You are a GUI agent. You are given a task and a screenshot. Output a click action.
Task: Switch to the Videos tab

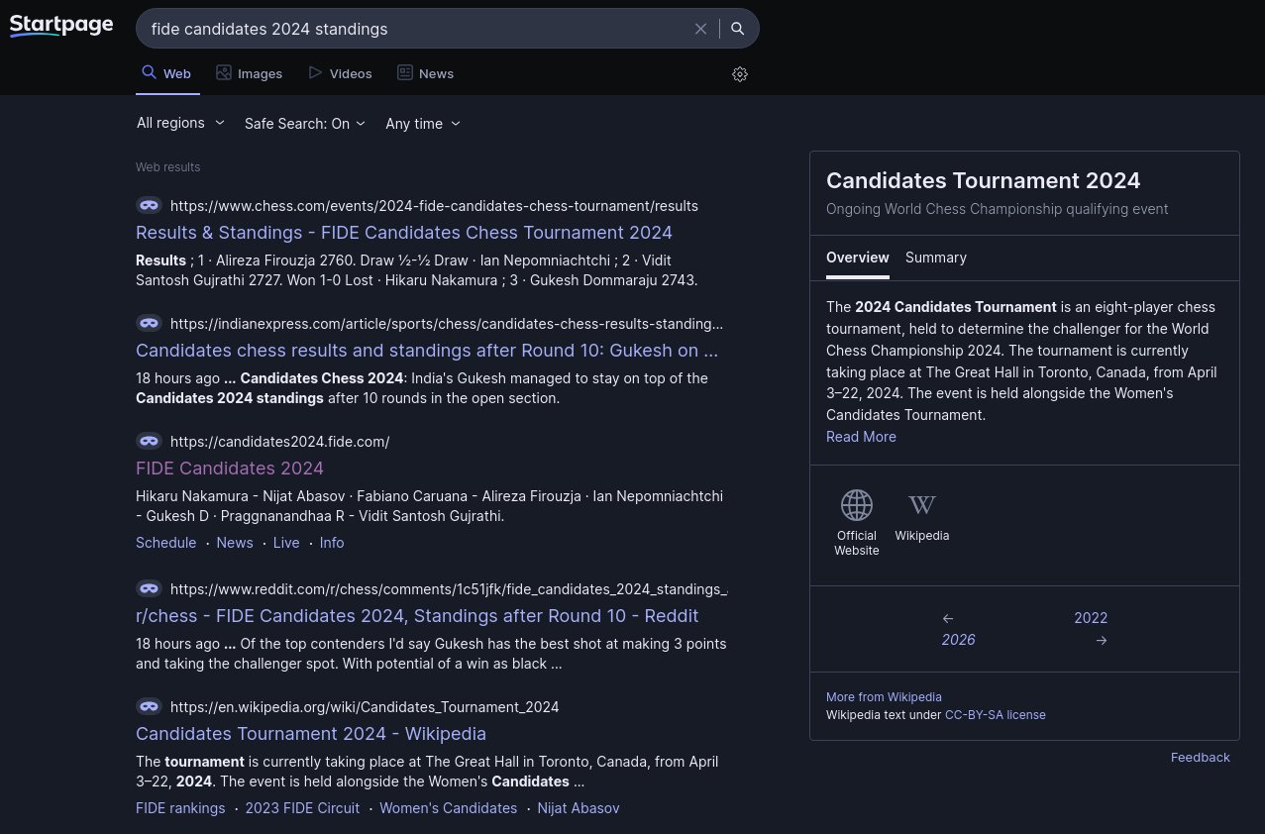[x=340, y=73]
